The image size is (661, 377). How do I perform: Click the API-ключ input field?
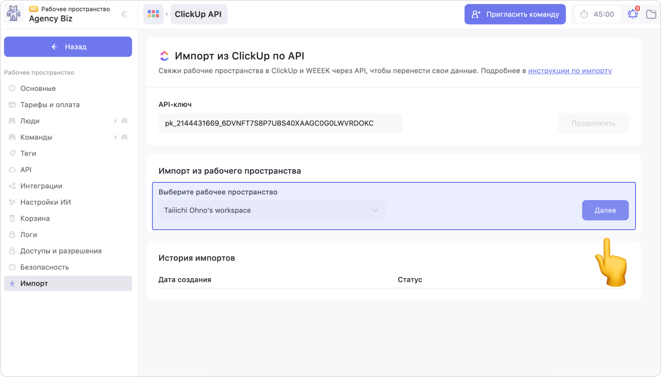[280, 123]
